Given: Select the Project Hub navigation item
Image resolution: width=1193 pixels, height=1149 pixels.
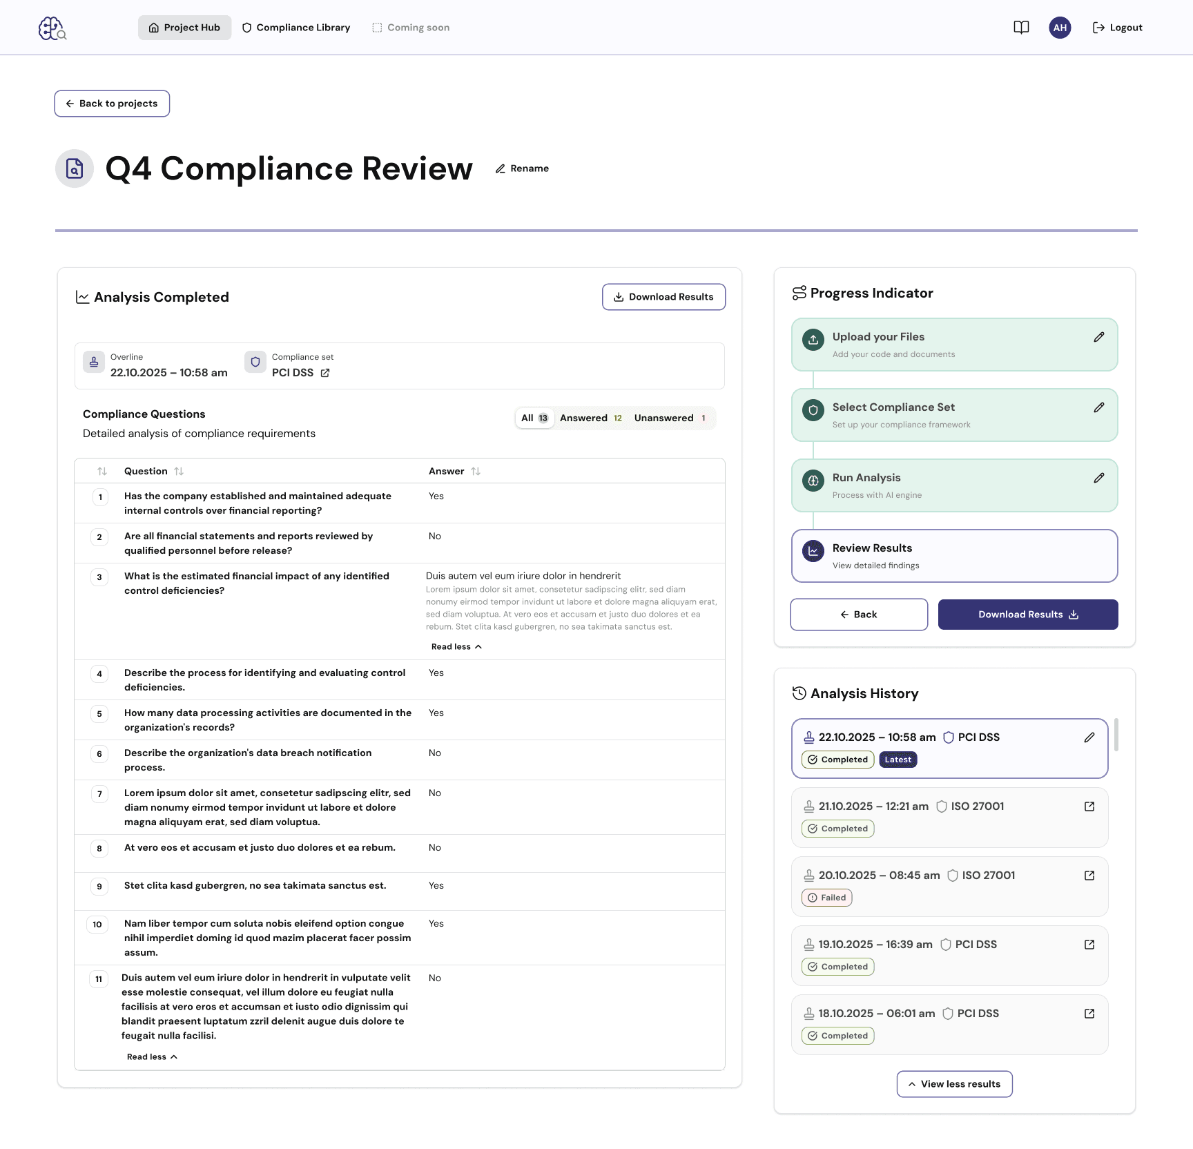Looking at the screenshot, I should click(184, 27).
